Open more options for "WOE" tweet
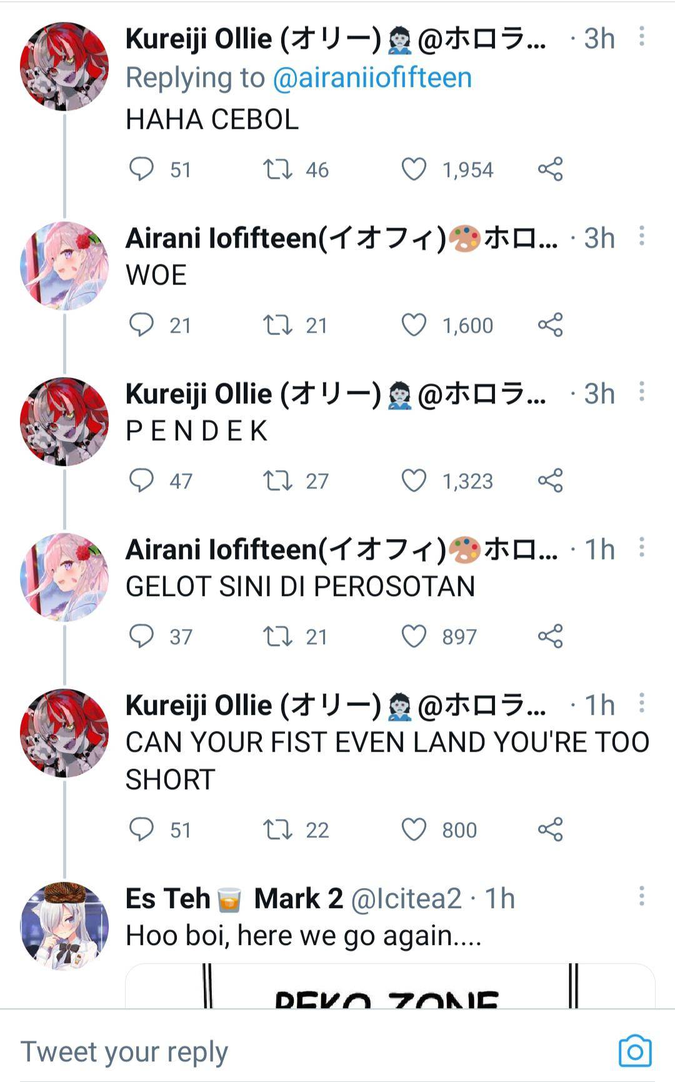675x1082 pixels. (641, 236)
